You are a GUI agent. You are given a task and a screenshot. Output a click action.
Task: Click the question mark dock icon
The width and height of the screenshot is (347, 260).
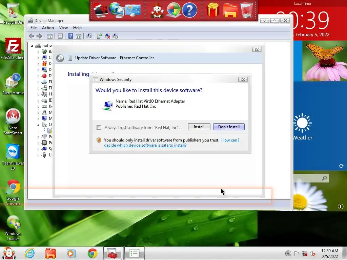[x=189, y=10]
